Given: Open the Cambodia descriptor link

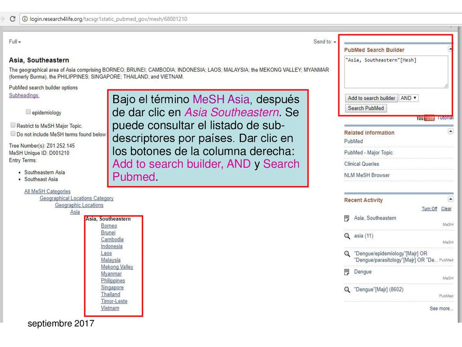Looking at the screenshot, I should click(x=112, y=239).
